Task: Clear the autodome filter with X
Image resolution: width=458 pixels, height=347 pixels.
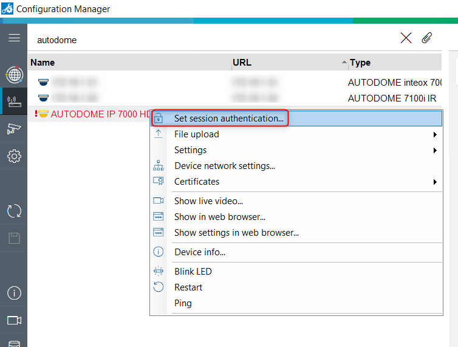Action: (406, 38)
